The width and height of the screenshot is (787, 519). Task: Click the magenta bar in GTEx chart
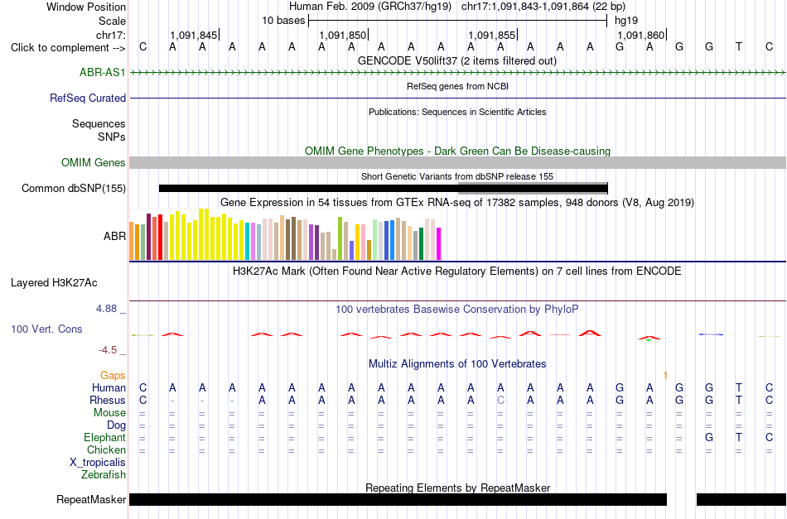point(439,243)
